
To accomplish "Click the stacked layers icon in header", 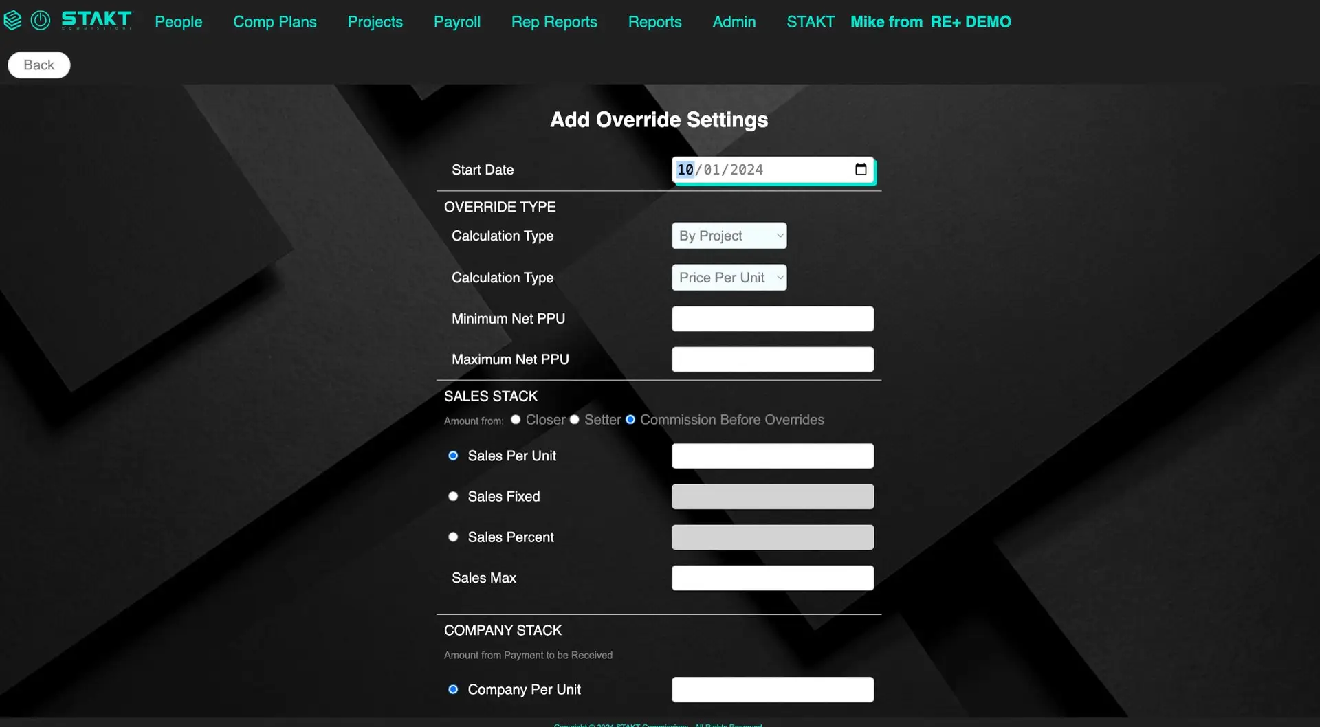I will (x=13, y=21).
